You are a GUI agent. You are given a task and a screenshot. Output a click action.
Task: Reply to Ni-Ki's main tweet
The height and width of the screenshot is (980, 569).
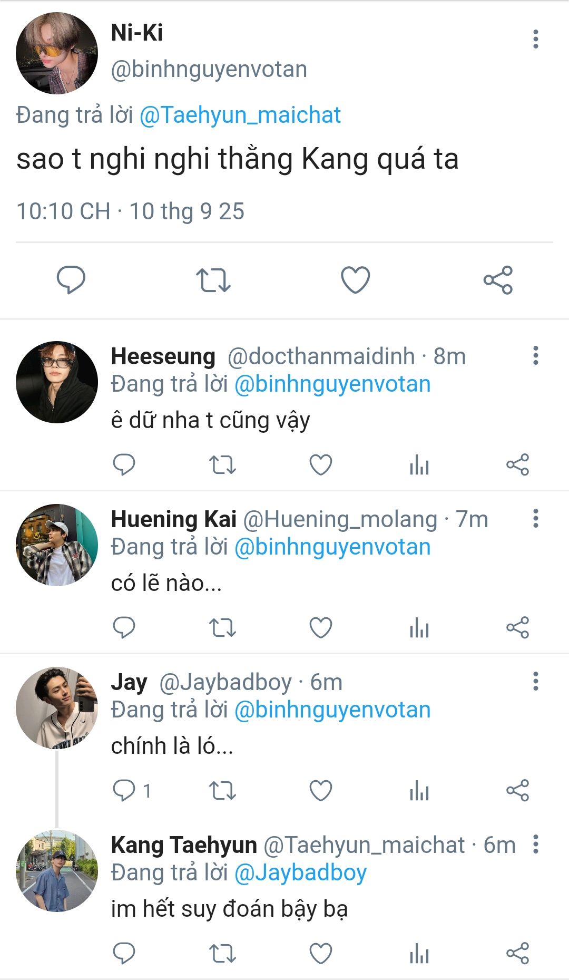pyautogui.click(x=71, y=279)
